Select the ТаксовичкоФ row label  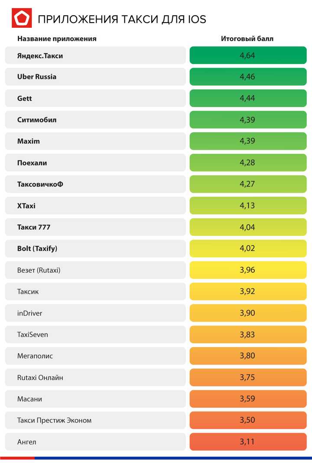click(x=40, y=184)
